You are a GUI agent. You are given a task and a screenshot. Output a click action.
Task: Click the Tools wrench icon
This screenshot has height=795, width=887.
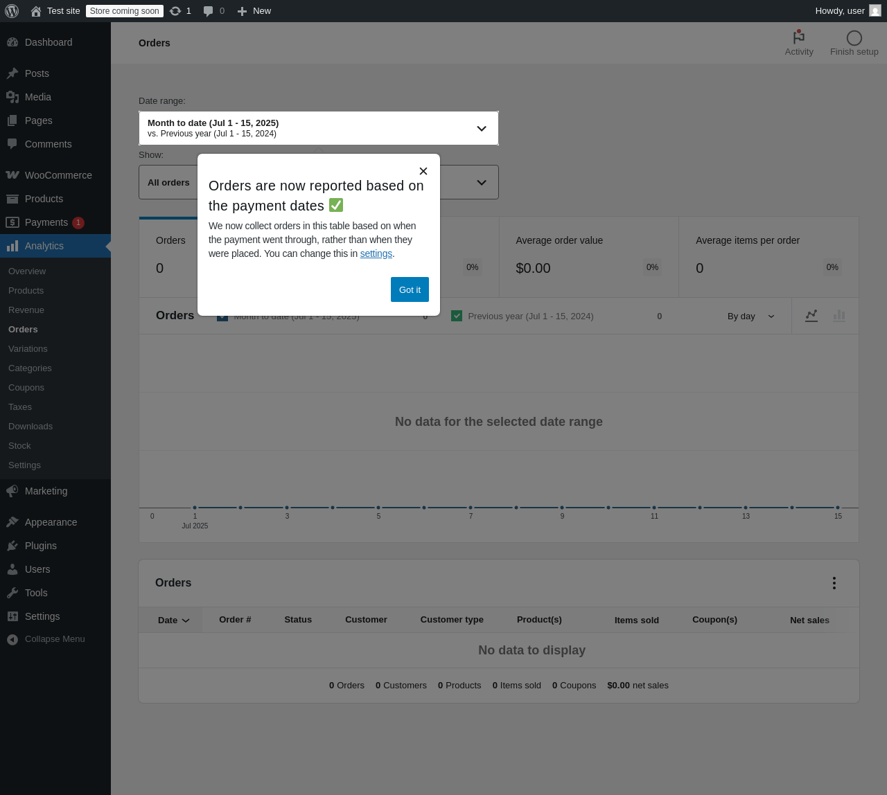point(12,593)
